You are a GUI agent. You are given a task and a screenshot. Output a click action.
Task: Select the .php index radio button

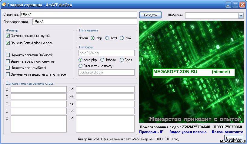click(x=92, y=38)
